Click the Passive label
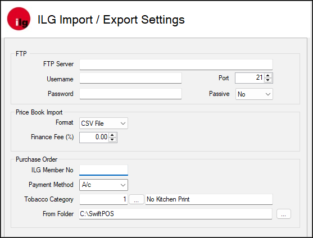313x238 pixels. (x=219, y=94)
